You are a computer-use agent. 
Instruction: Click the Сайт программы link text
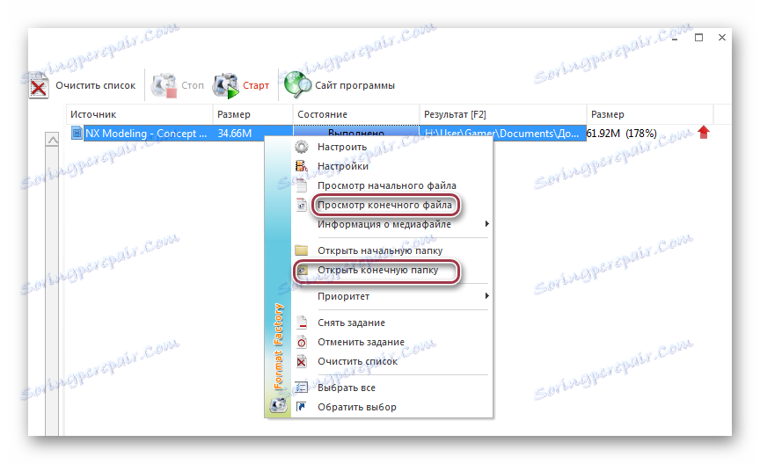(354, 86)
